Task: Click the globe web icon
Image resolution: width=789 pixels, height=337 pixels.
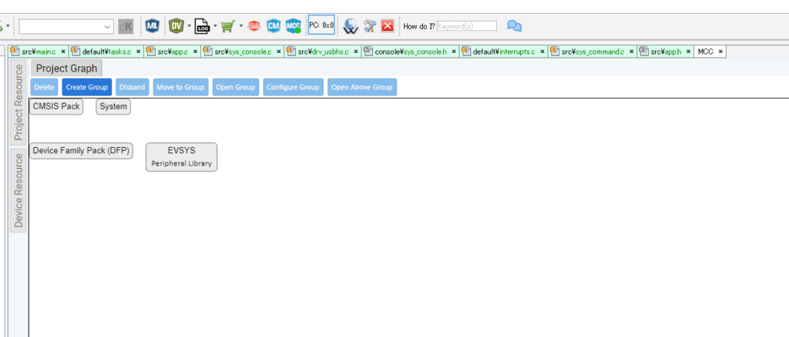Action: pyautogui.click(x=351, y=26)
